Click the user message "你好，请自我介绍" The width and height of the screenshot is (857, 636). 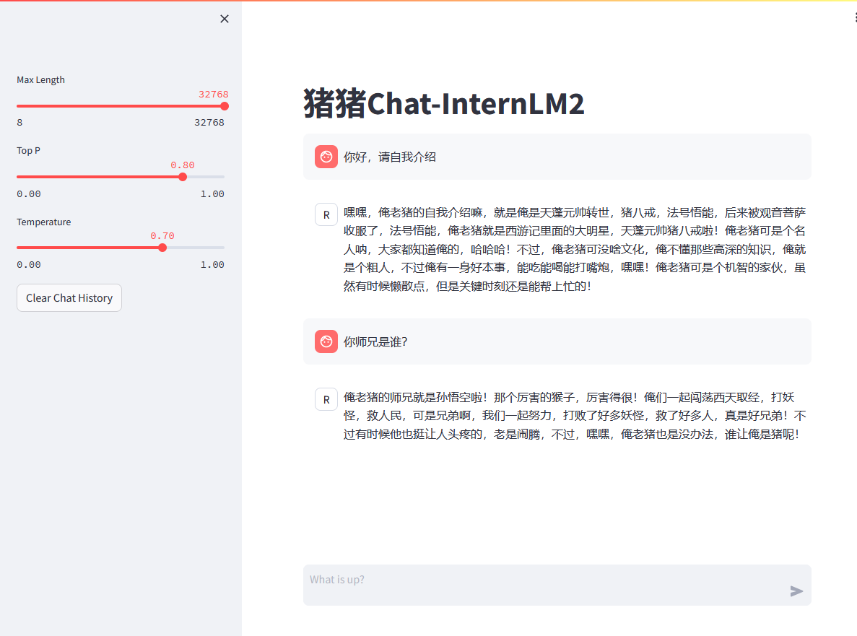point(390,157)
